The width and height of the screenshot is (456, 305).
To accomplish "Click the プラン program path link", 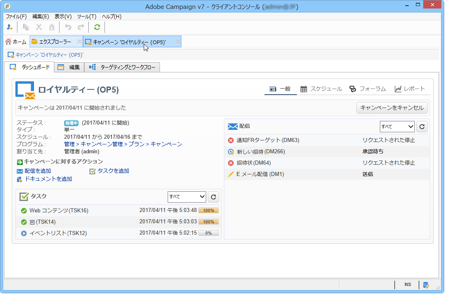I will pos(136,144).
